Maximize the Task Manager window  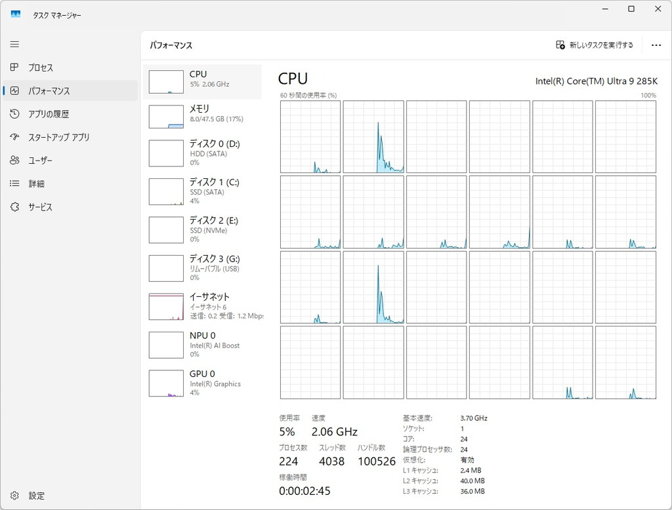point(631,9)
